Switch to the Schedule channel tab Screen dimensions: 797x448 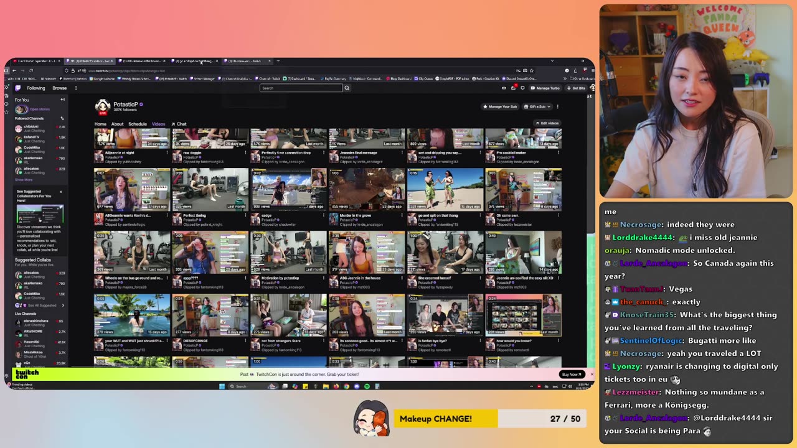[x=138, y=124]
